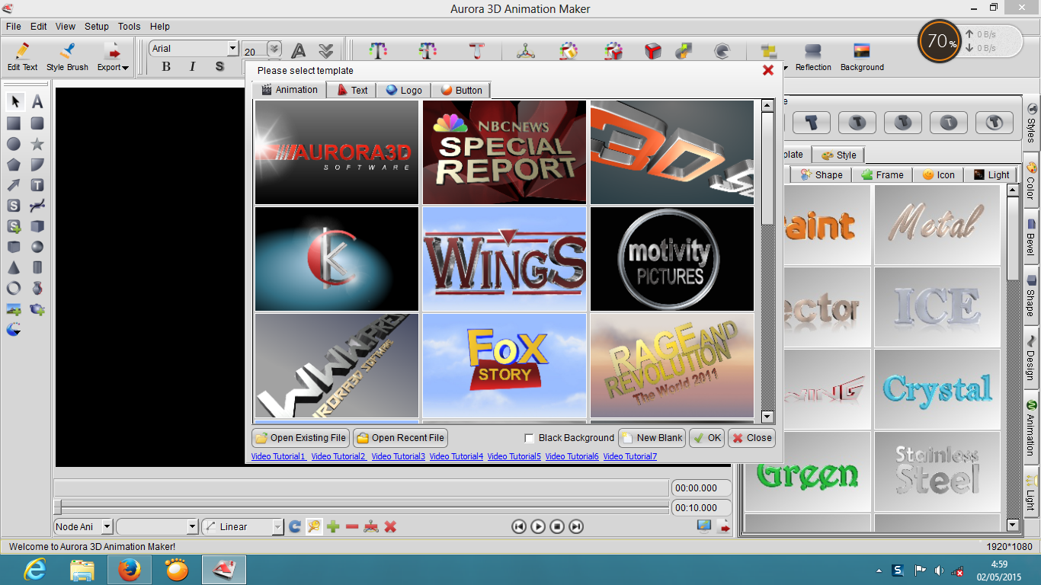Switch to the Logo template tab
The height and width of the screenshot is (585, 1041).
point(403,90)
